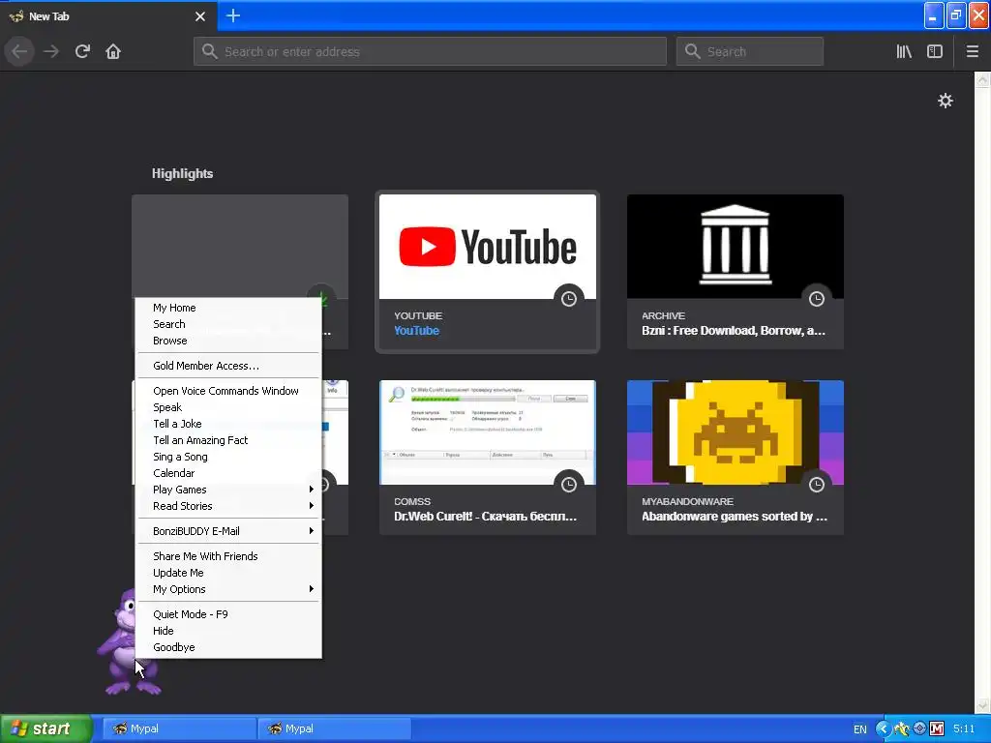The height and width of the screenshot is (743, 991).
Task: Select Goodbye to exit Bonzi
Action: 228,647
